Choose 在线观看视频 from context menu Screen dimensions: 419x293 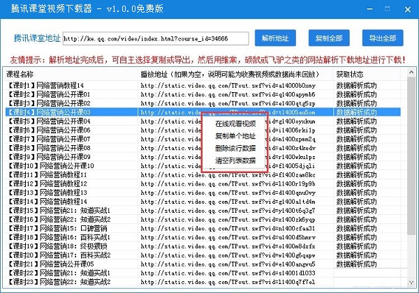(x=235, y=123)
